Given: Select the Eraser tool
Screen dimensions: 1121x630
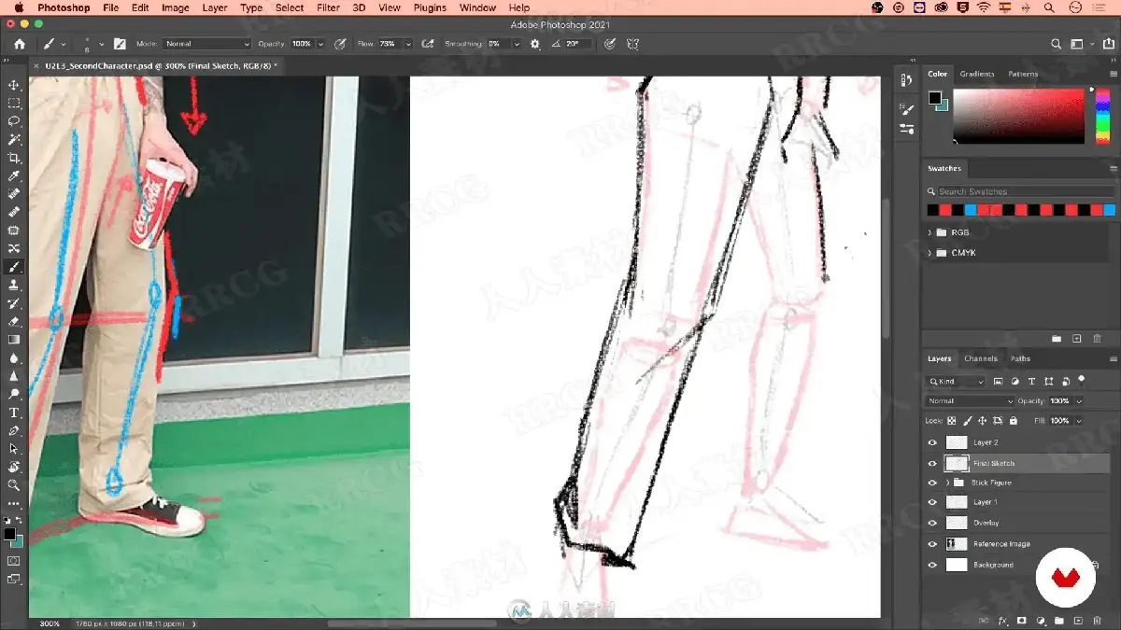Looking at the screenshot, I should point(14,321).
